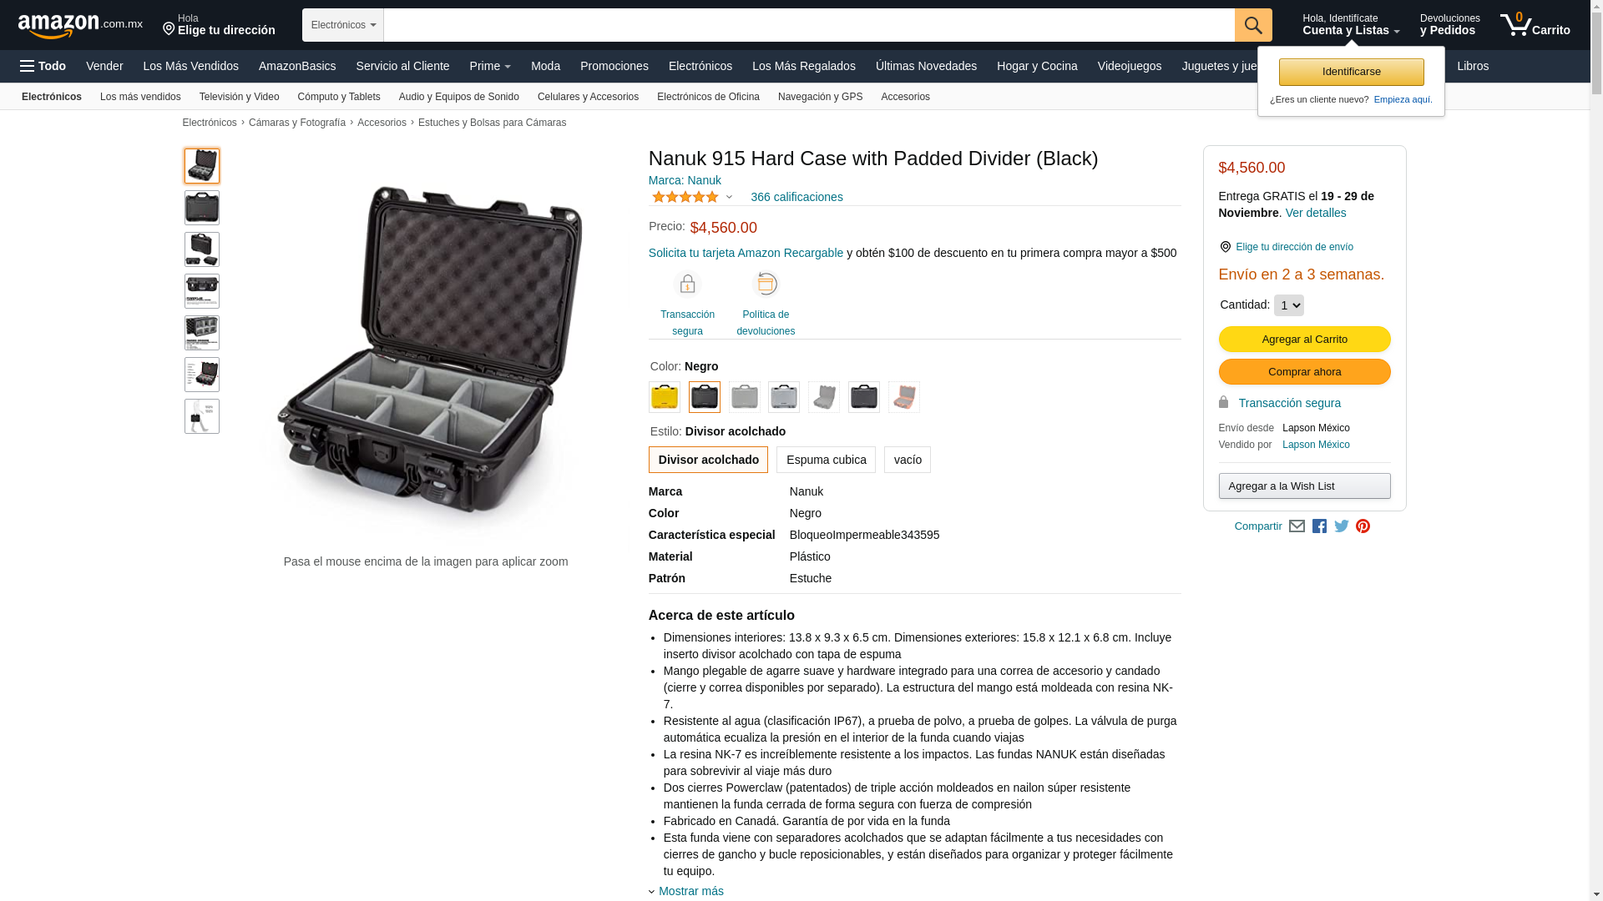Share the product on Pinterest

pos(1363,526)
